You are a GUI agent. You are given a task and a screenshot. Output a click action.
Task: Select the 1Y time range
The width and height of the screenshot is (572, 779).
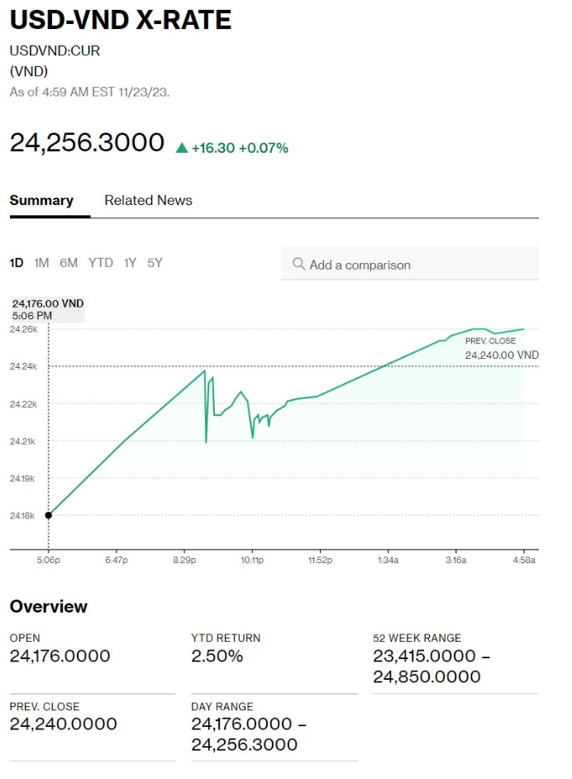coord(130,263)
